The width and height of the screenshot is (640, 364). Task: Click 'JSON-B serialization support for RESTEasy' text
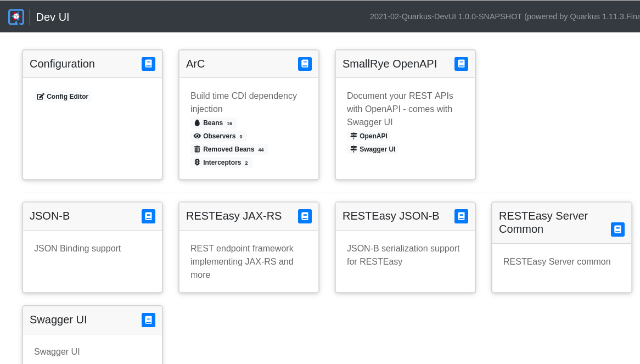point(403,255)
